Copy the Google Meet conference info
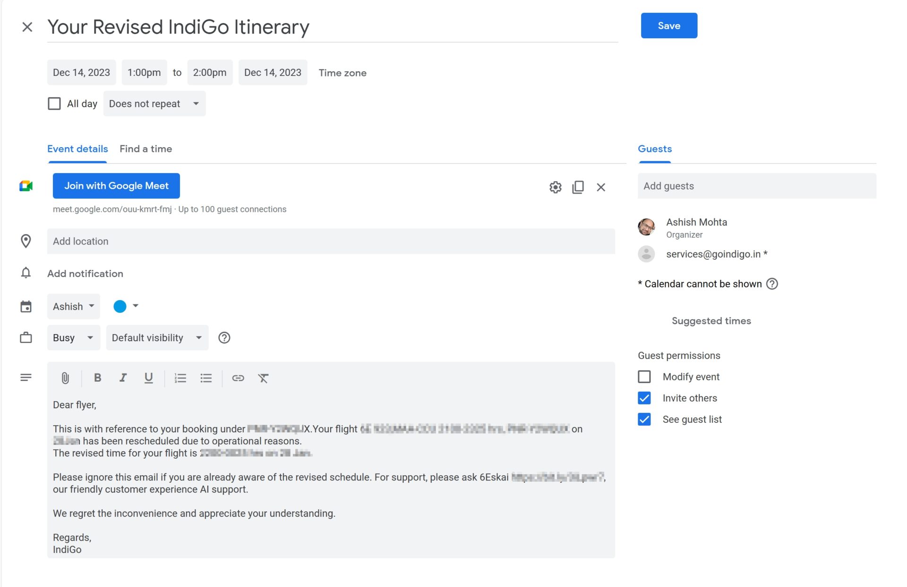This screenshot has height=587, width=907. (578, 187)
